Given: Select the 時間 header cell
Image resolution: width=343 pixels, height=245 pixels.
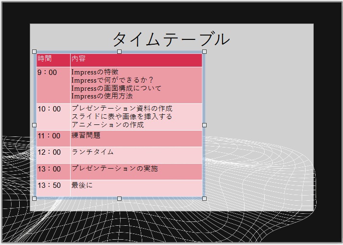Looking at the screenshot, I should coord(53,60).
